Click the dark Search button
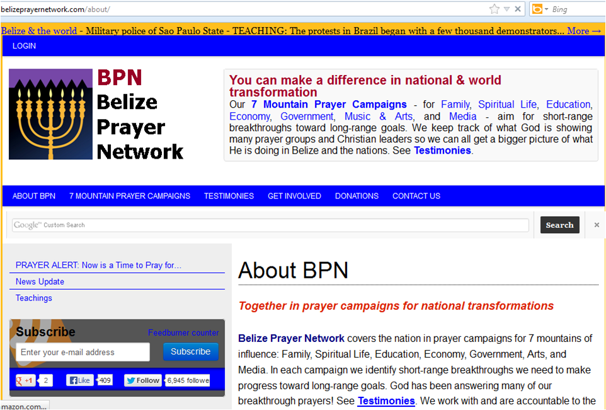606x410 pixels. coord(559,225)
